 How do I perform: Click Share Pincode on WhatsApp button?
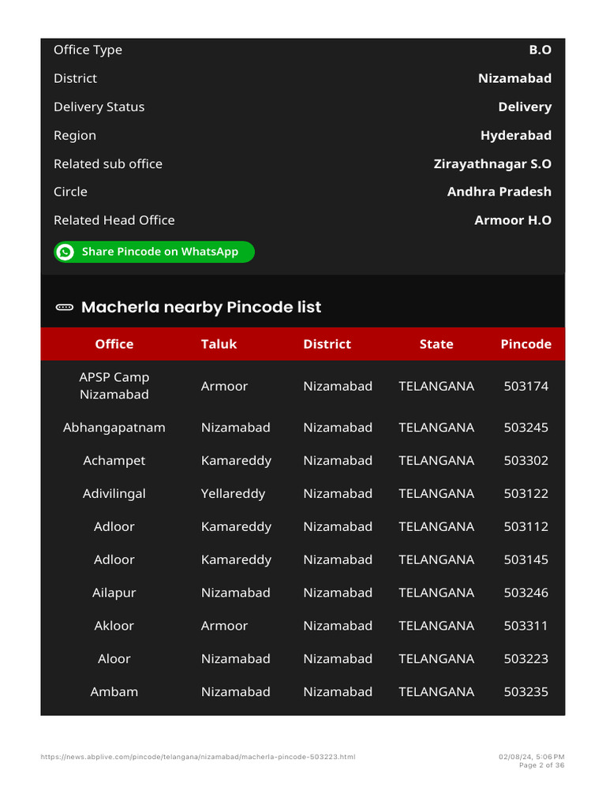point(155,252)
